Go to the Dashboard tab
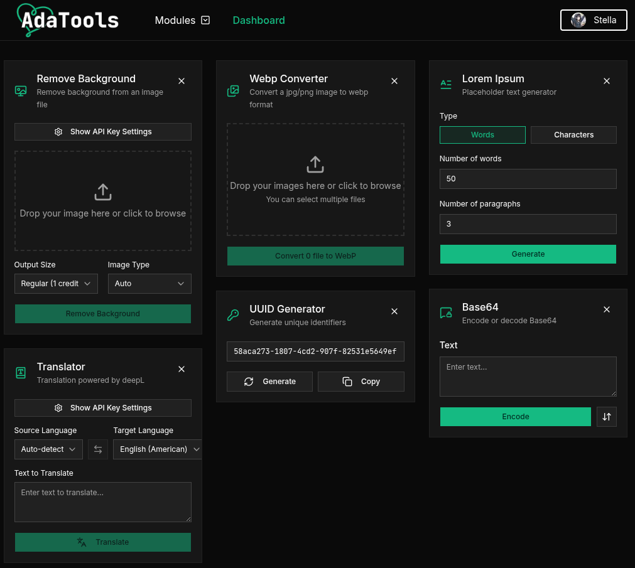This screenshot has height=568, width=635. pos(259,20)
